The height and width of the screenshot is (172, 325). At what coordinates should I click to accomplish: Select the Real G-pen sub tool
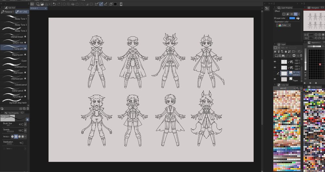14,71
